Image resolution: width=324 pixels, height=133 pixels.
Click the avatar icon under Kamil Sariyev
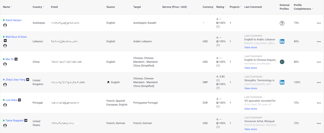(x=5, y=25)
